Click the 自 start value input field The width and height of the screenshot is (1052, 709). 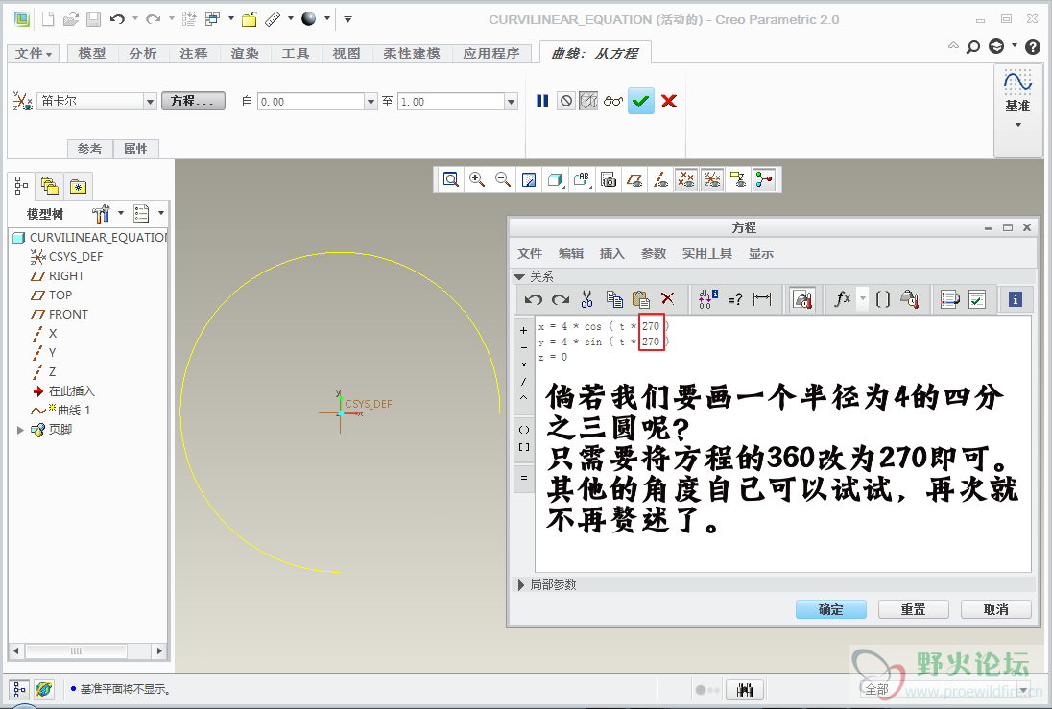[x=311, y=102]
